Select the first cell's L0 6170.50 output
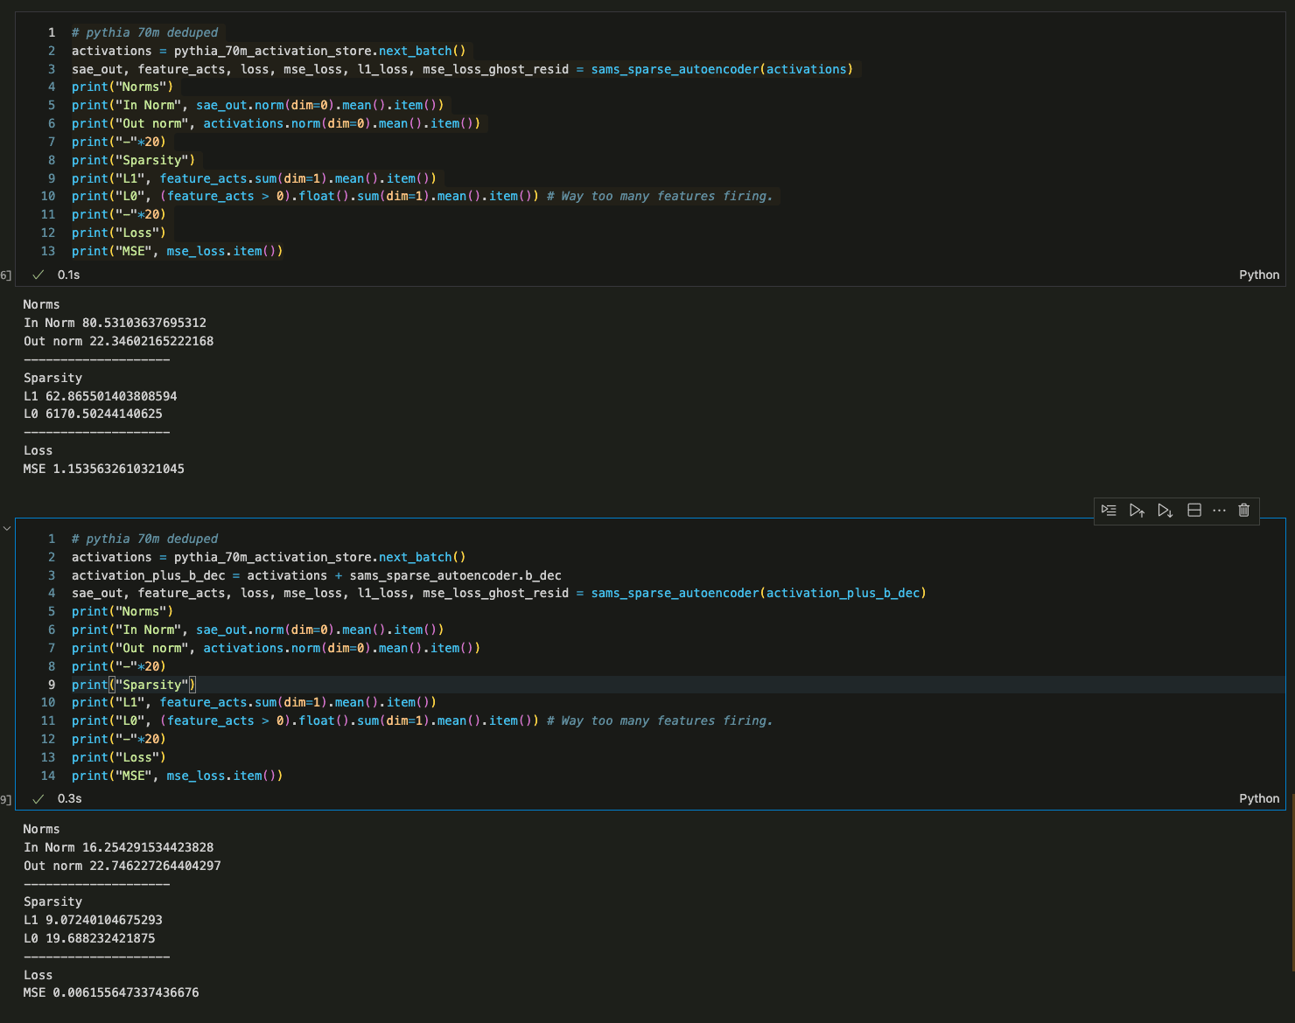1295x1023 pixels. pos(93,414)
